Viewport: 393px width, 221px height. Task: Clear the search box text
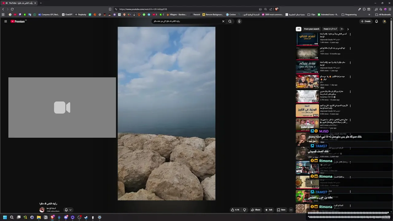(x=223, y=21)
